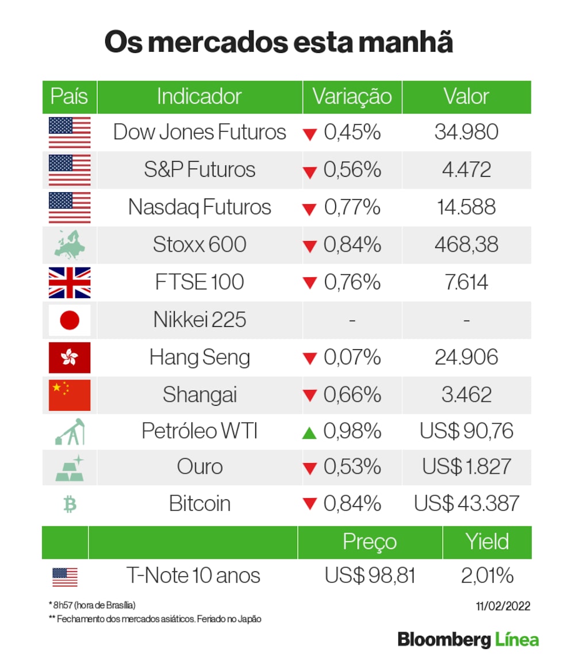575x668 pixels.
Task: Click the Variação column header
Action: click(x=352, y=97)
